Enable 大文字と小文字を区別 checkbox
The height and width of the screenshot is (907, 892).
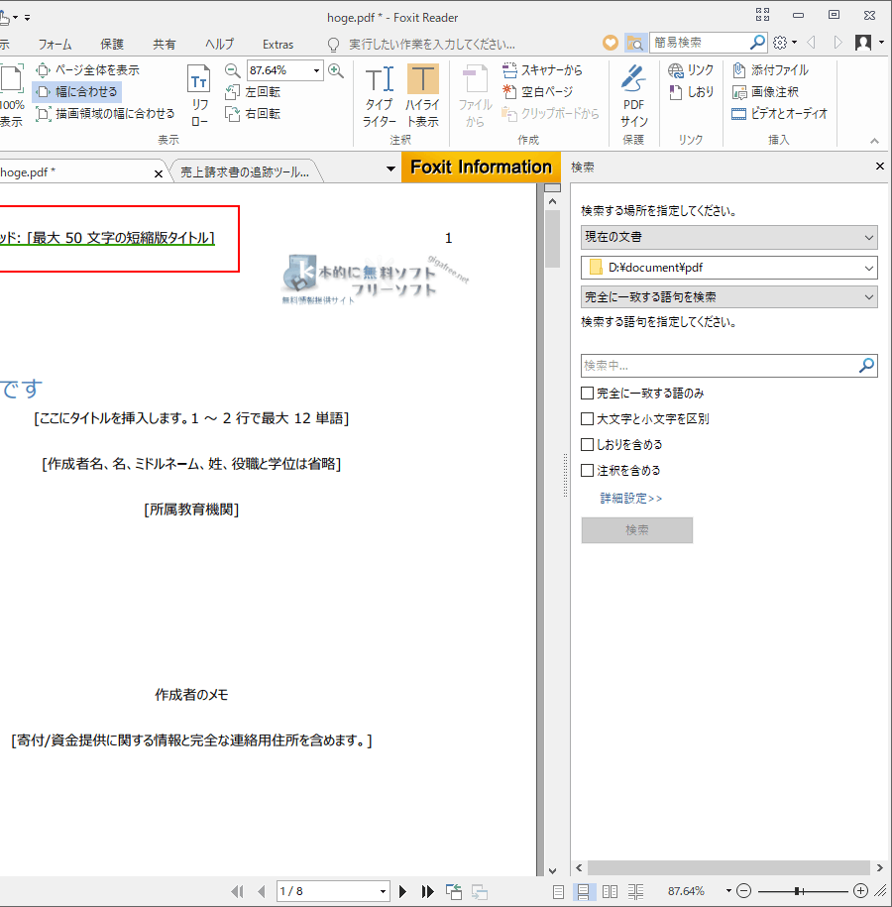(x=587, y=418)
